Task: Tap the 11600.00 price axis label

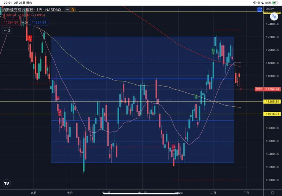Action: pyautogui.click(x=272, y=76)
